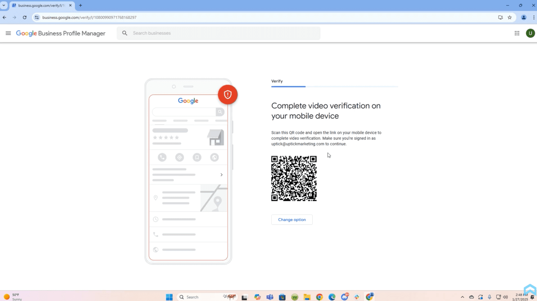537x301 pixels.
Task: Click the search magnifier icon
Action: (124, 33)
